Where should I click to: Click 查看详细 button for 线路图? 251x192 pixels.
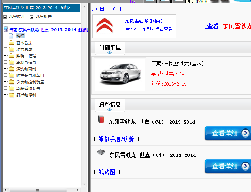tap(228, 166)
